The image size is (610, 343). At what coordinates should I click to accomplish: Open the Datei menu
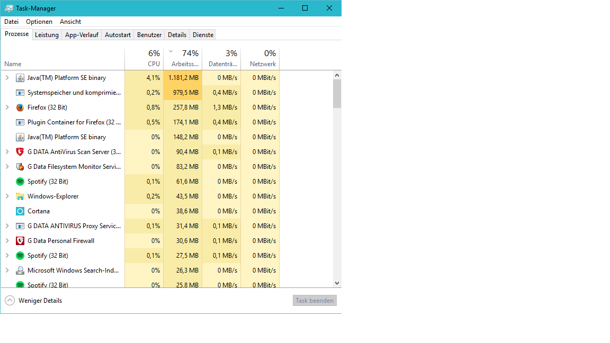[x=11, y=22]
